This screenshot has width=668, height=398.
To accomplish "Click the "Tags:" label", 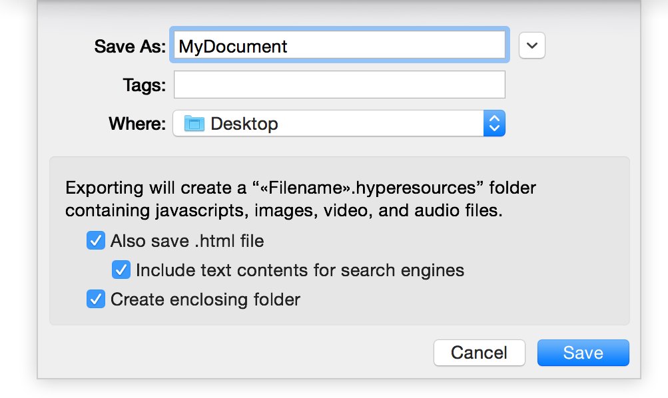I will 144,85.
